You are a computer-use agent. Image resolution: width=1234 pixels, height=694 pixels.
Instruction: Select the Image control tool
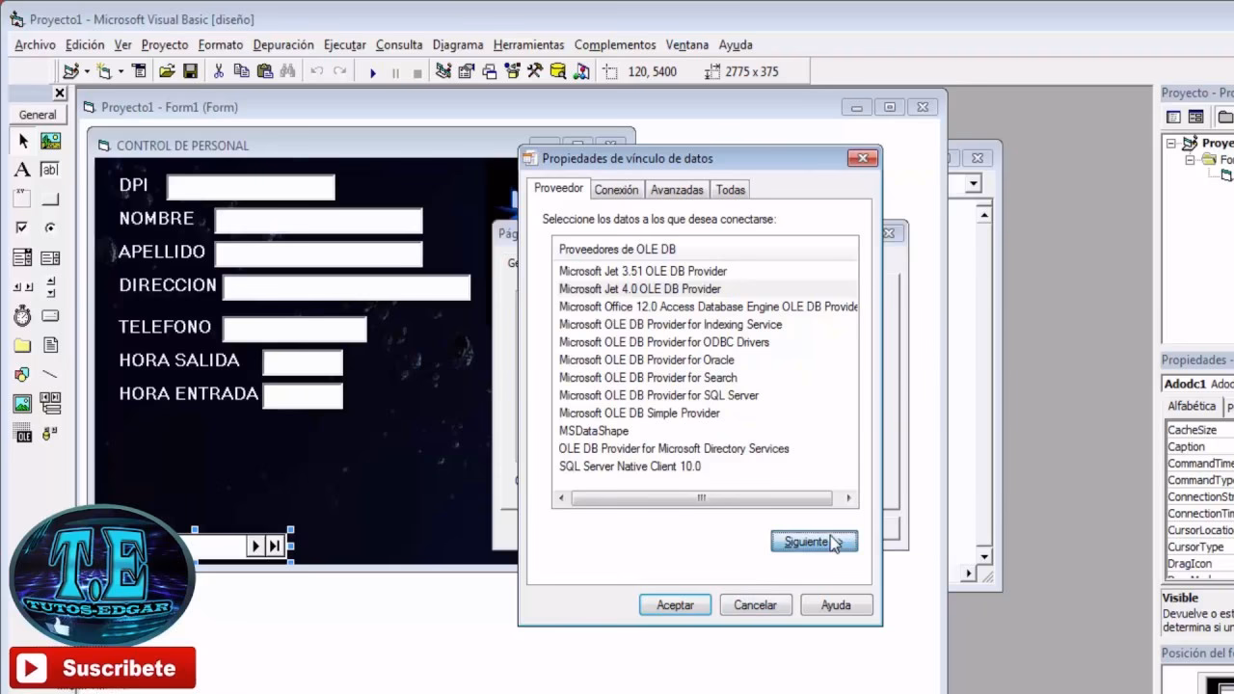pyautogui.click(x=23, y=403)
